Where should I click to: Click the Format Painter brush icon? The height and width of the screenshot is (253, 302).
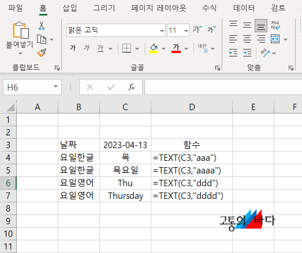(42, 52)
